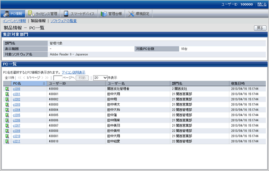This screenshot has width=269, height=171.
Task: Open the ソフトウェアの監査 link
Action: click(64, 21)
